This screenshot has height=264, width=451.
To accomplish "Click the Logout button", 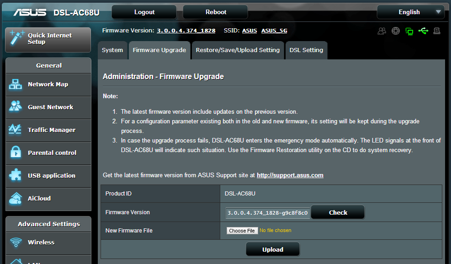I will pyautogui.click(x=144, y=12).
